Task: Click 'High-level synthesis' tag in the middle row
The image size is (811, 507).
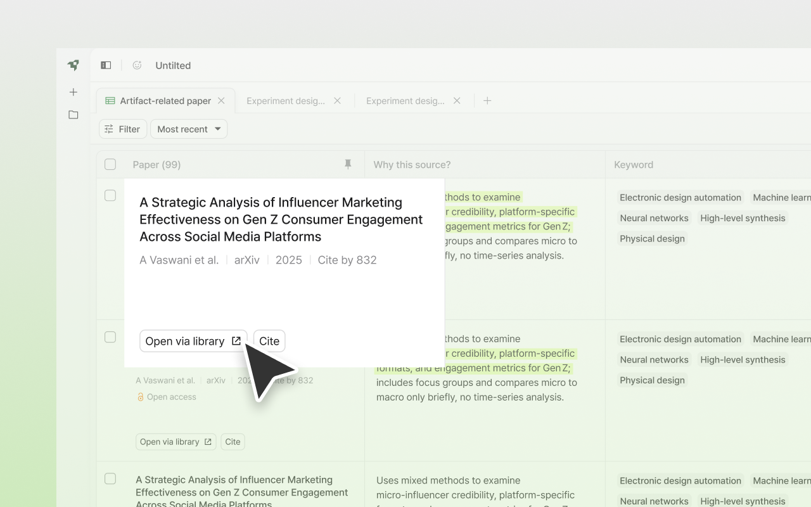Action: pos(743,359)
